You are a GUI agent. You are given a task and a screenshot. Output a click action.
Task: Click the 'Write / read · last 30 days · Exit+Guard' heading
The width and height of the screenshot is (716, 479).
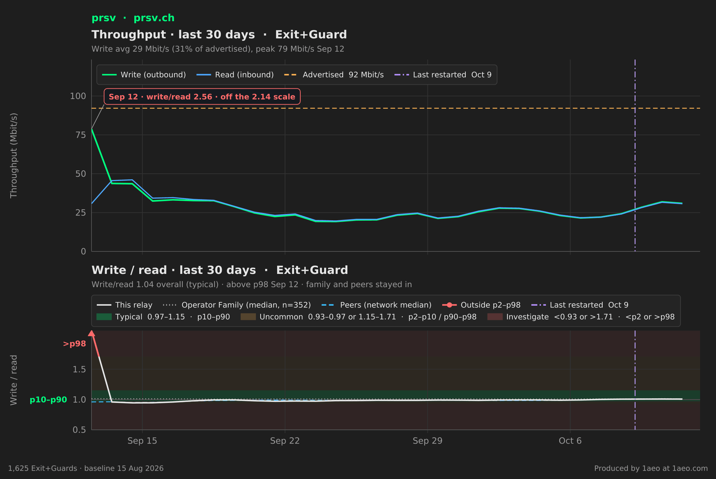[x=220, y=270]
